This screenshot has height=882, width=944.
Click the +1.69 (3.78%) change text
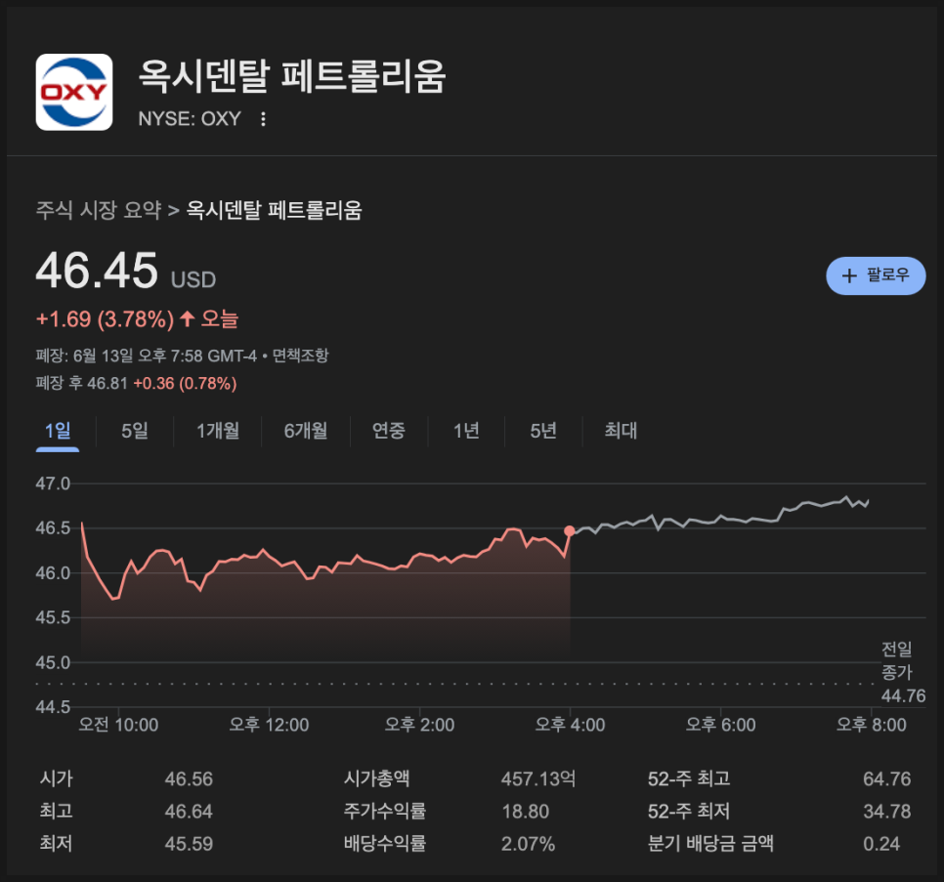[106, 318]
